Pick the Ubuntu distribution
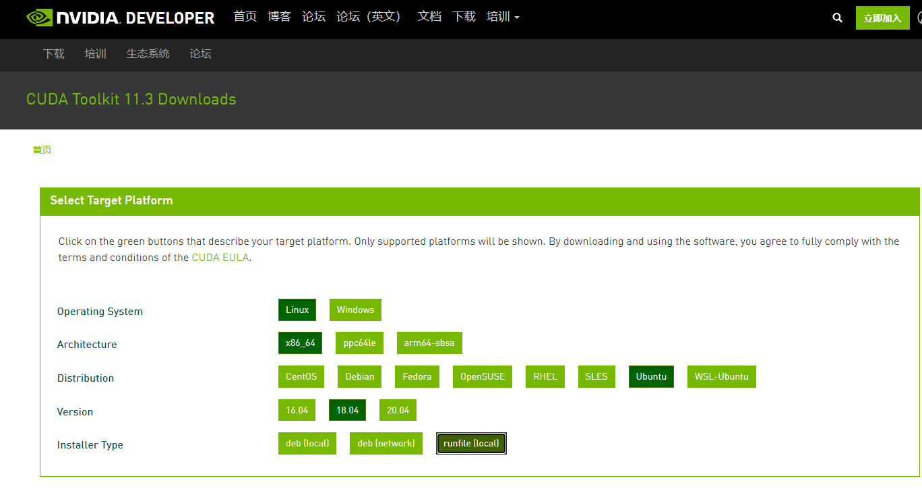This screenshot has width=922, height=495. (x=651, y=377)
